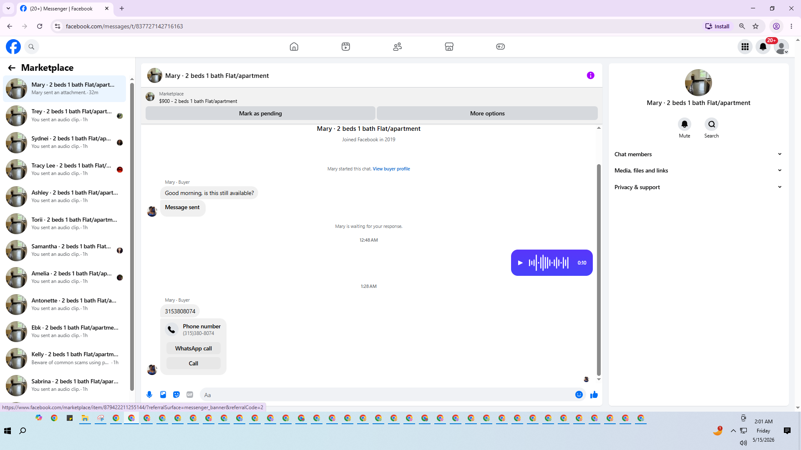This screenshot has height=450, width=801.
Task: Install the Facebook app from address bar
Action: pyautogui.click(x=718, y=26)
